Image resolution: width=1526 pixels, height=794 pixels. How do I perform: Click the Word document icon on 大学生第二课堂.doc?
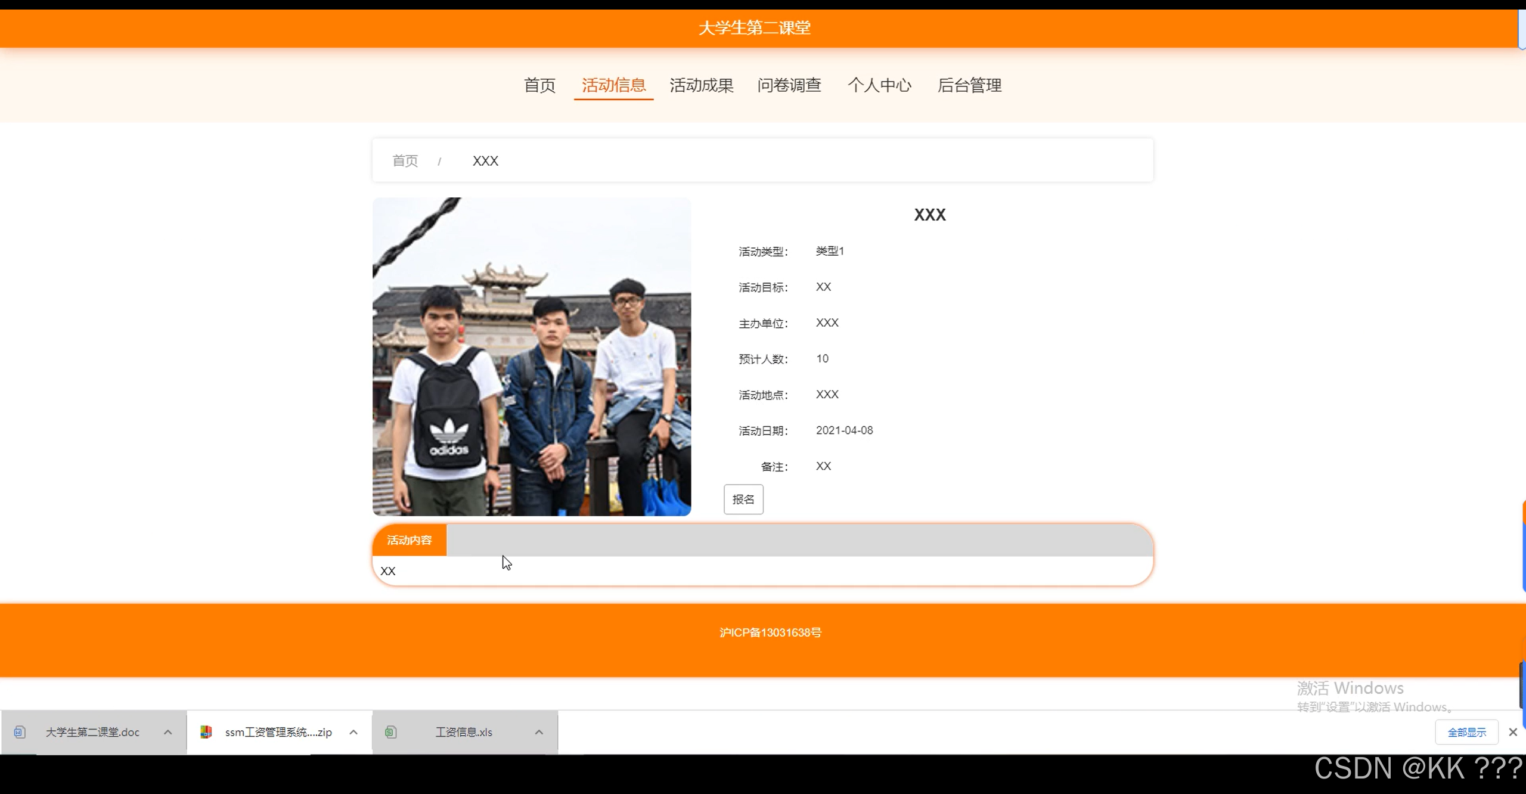coord(20,731)
